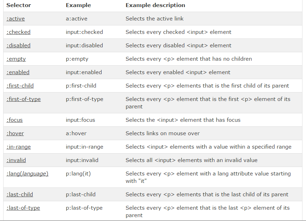Click the 'Selects links on mouse over' description
The image size is (306, 221).
[x=163, y=133]
